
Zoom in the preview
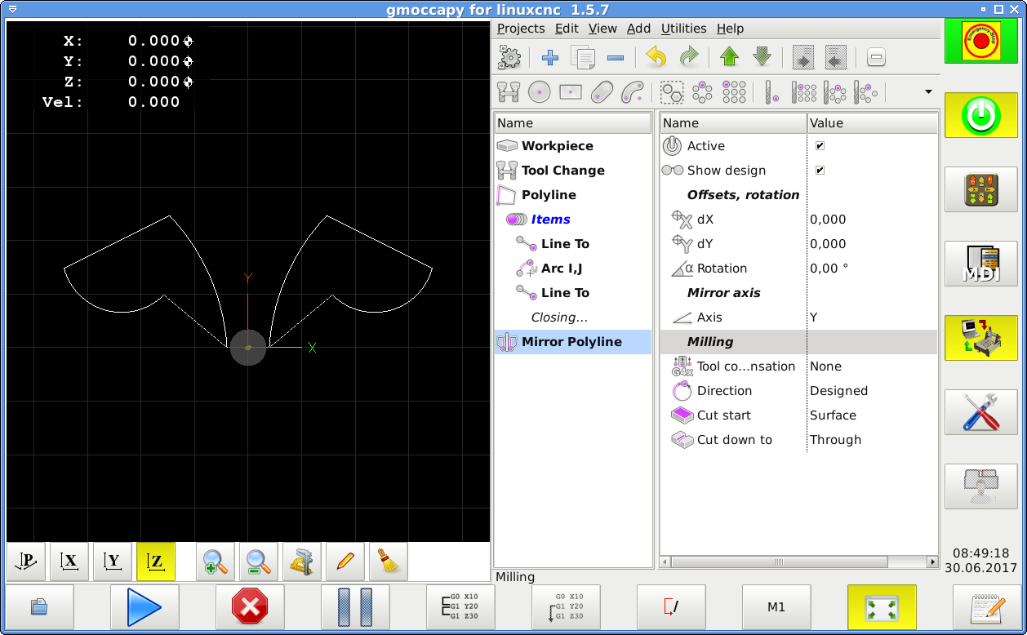(x=216, y=562)
